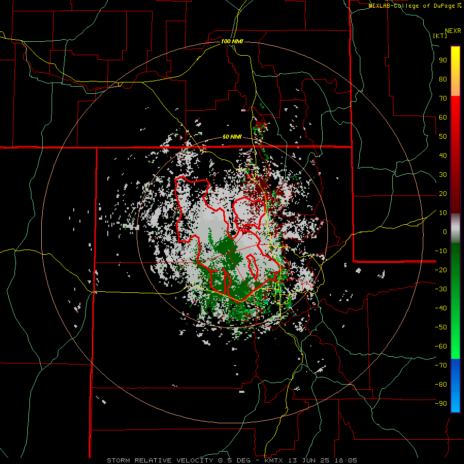Click the -70 value on the velocity scale
This screenshot has height=464, width=464.
click(441, 366)
